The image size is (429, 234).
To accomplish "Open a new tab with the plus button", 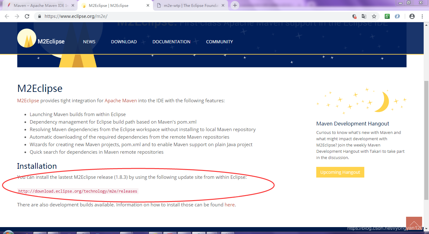I will pos(235,5).
